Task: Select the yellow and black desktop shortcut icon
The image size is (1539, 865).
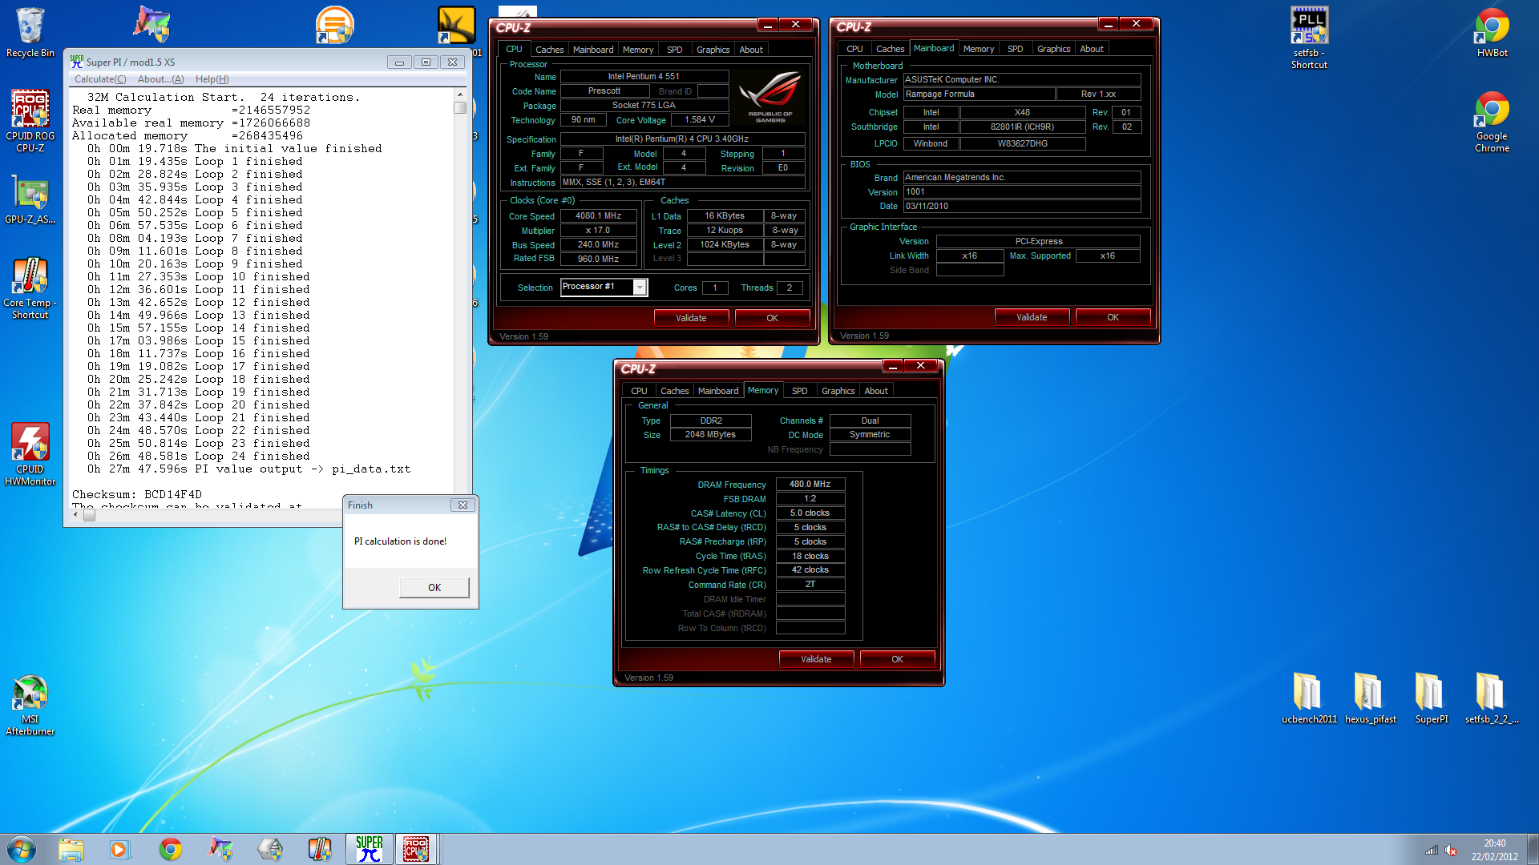Action: point(456,25)
